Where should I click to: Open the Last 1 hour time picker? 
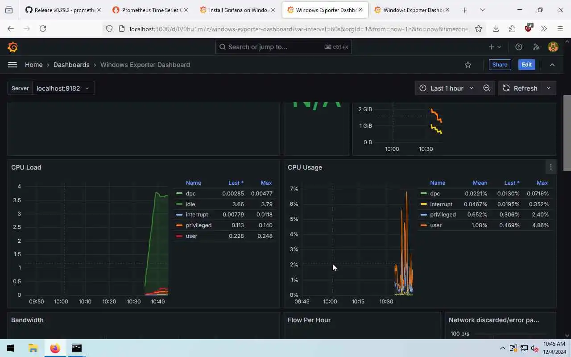coord(447,88)
